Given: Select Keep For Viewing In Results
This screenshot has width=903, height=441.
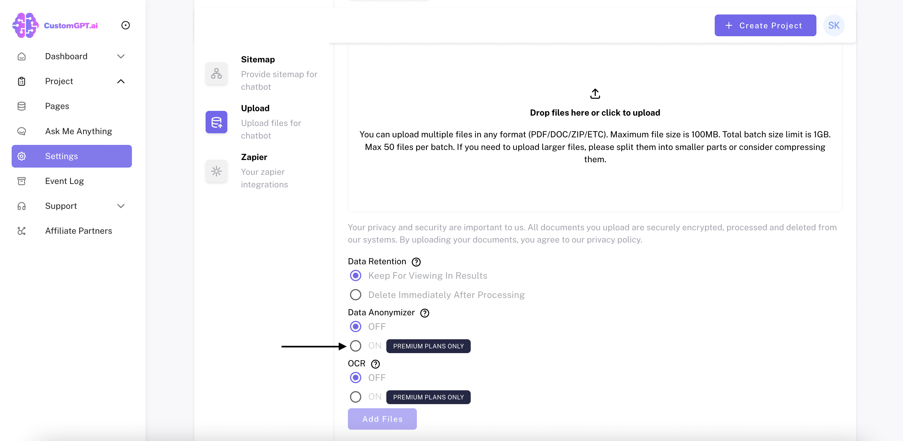Looking at the screenshot, I should (355, 275).
